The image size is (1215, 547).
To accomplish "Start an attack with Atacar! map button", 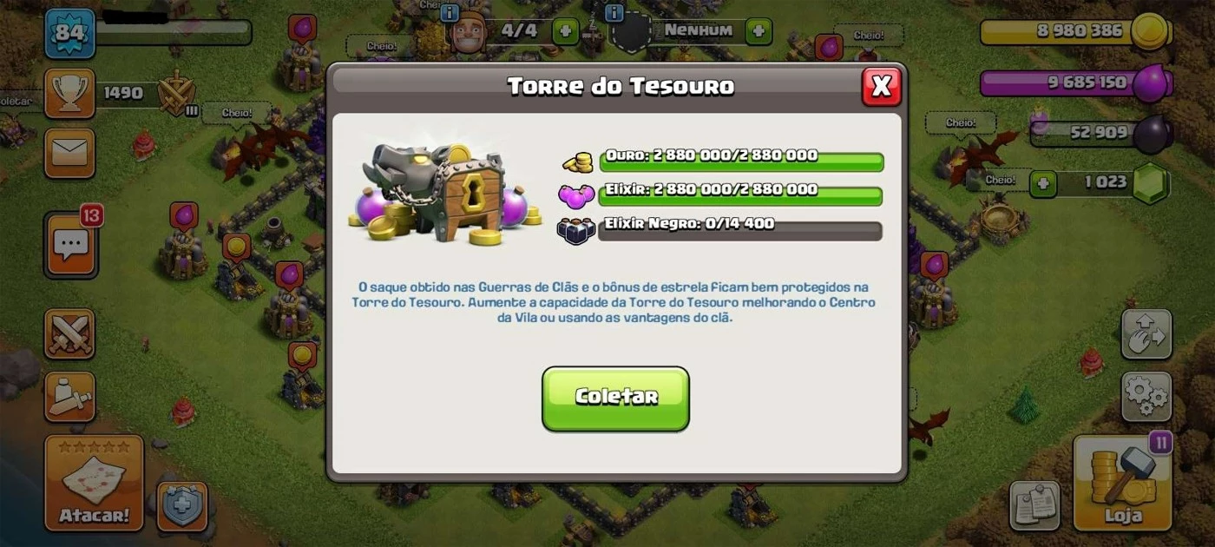I will (x=94, y=483).
